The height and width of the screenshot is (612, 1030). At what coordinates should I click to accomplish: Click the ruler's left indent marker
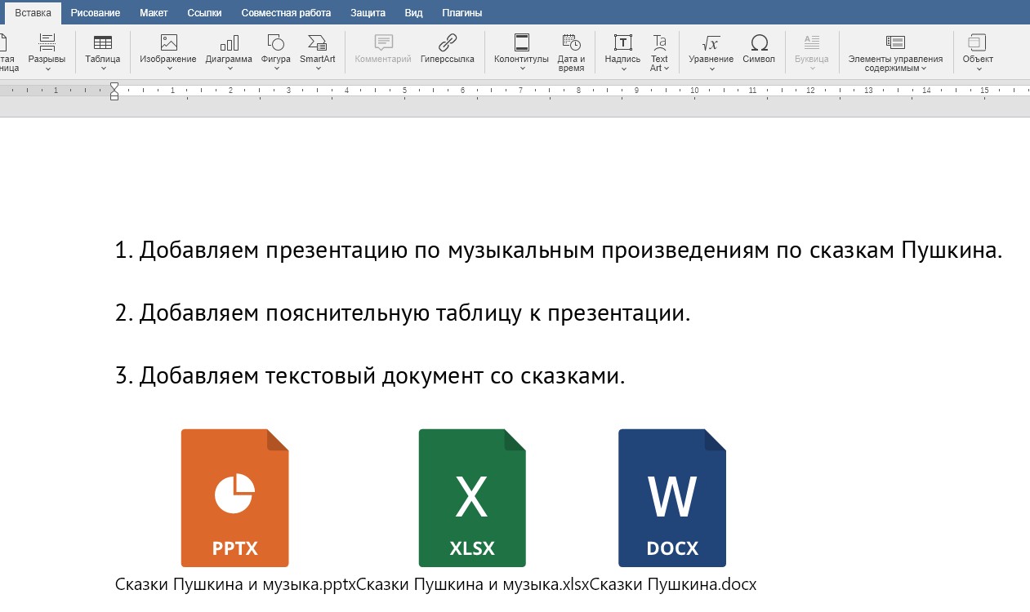tap(114, 96)
